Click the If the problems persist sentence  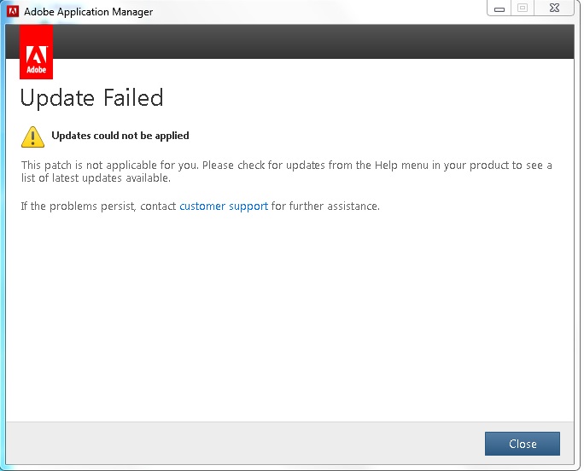[x=200, y=206]
